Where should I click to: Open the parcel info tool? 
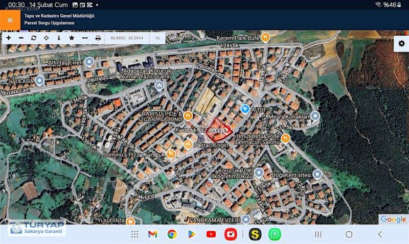[59, 38]
